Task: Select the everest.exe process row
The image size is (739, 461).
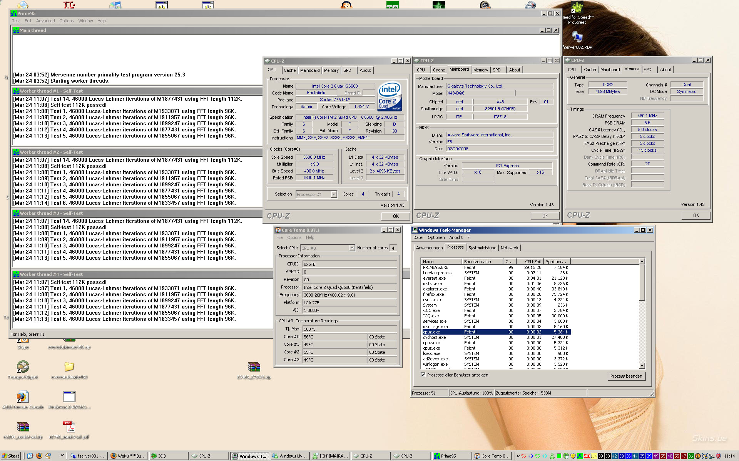Action: click(495, 278)
